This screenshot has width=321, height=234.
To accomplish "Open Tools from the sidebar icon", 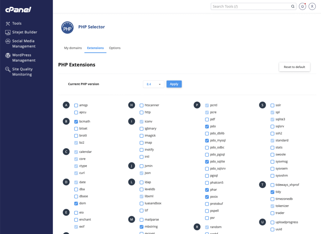I will 8,23.
